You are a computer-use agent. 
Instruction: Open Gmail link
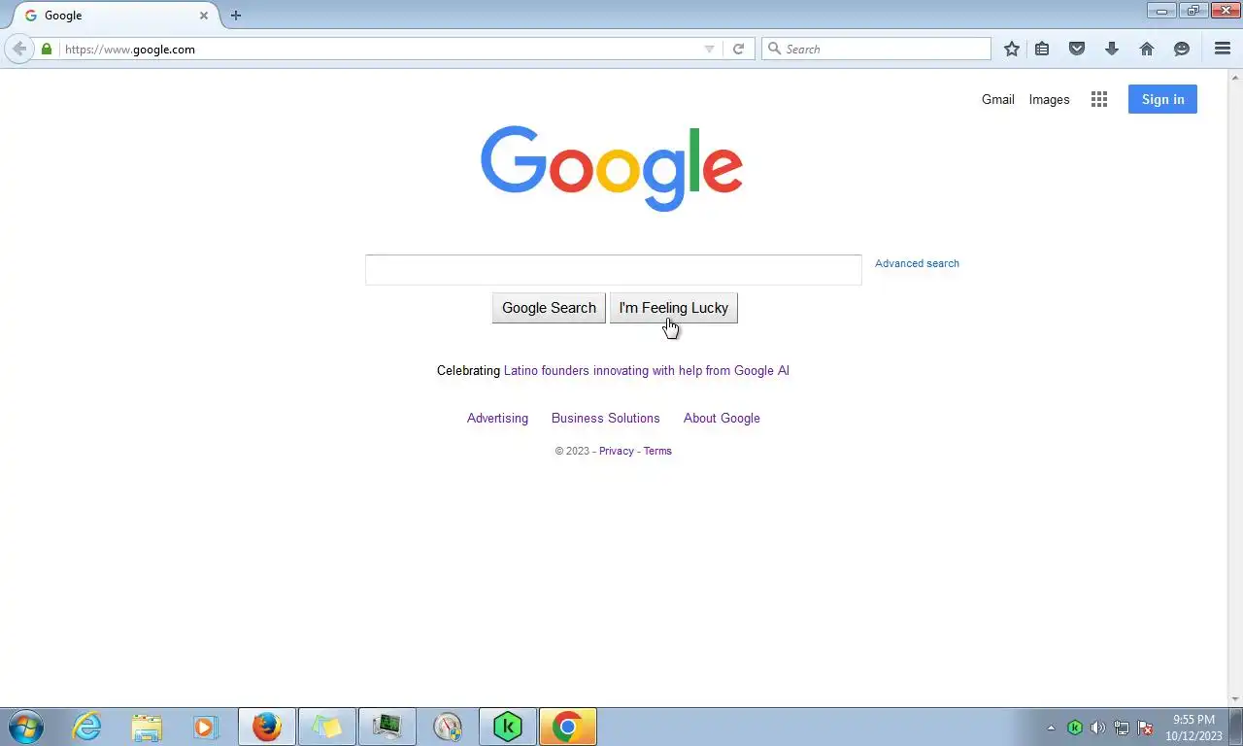pos(997,99)
